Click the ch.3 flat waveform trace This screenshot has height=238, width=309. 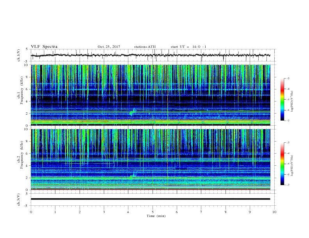pos(150,199)
